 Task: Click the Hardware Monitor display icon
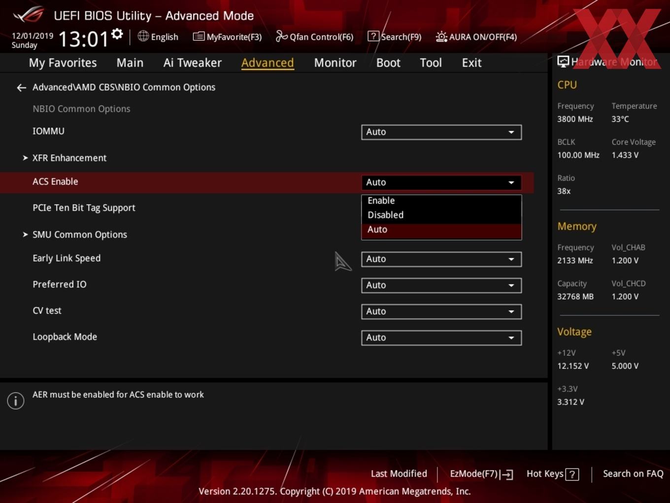pos(563,62)
